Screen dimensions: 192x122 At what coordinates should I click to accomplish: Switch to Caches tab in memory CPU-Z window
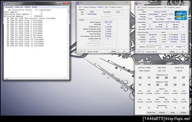[86, 7]
